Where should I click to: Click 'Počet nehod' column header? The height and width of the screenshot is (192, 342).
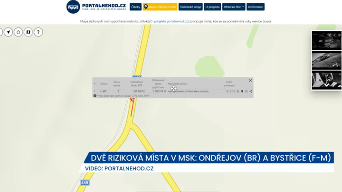117,84
